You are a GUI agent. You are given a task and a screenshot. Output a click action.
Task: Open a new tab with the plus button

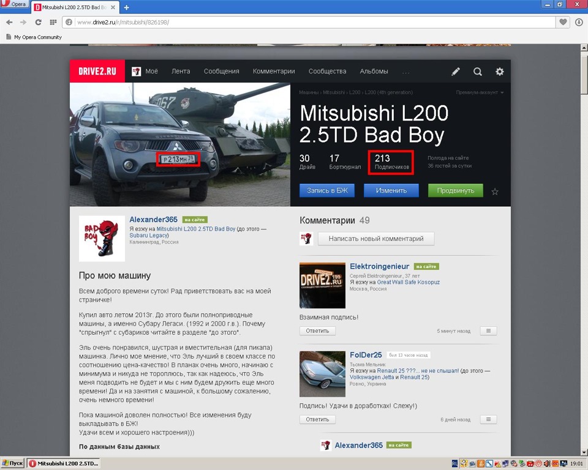[126, 7]
